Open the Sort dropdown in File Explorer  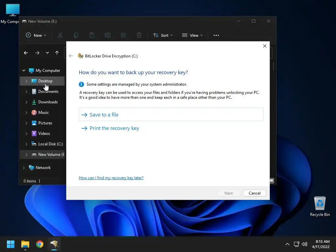coord(163,35)
